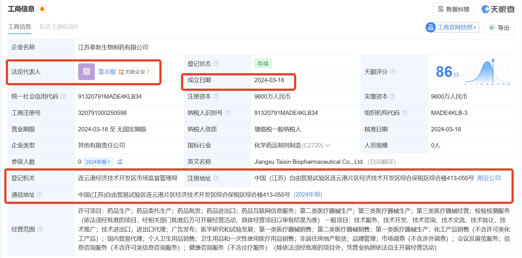This screenshot has height=258, width=522.
Task: Click the registration number 320791000250598
Action: point(102,113)
